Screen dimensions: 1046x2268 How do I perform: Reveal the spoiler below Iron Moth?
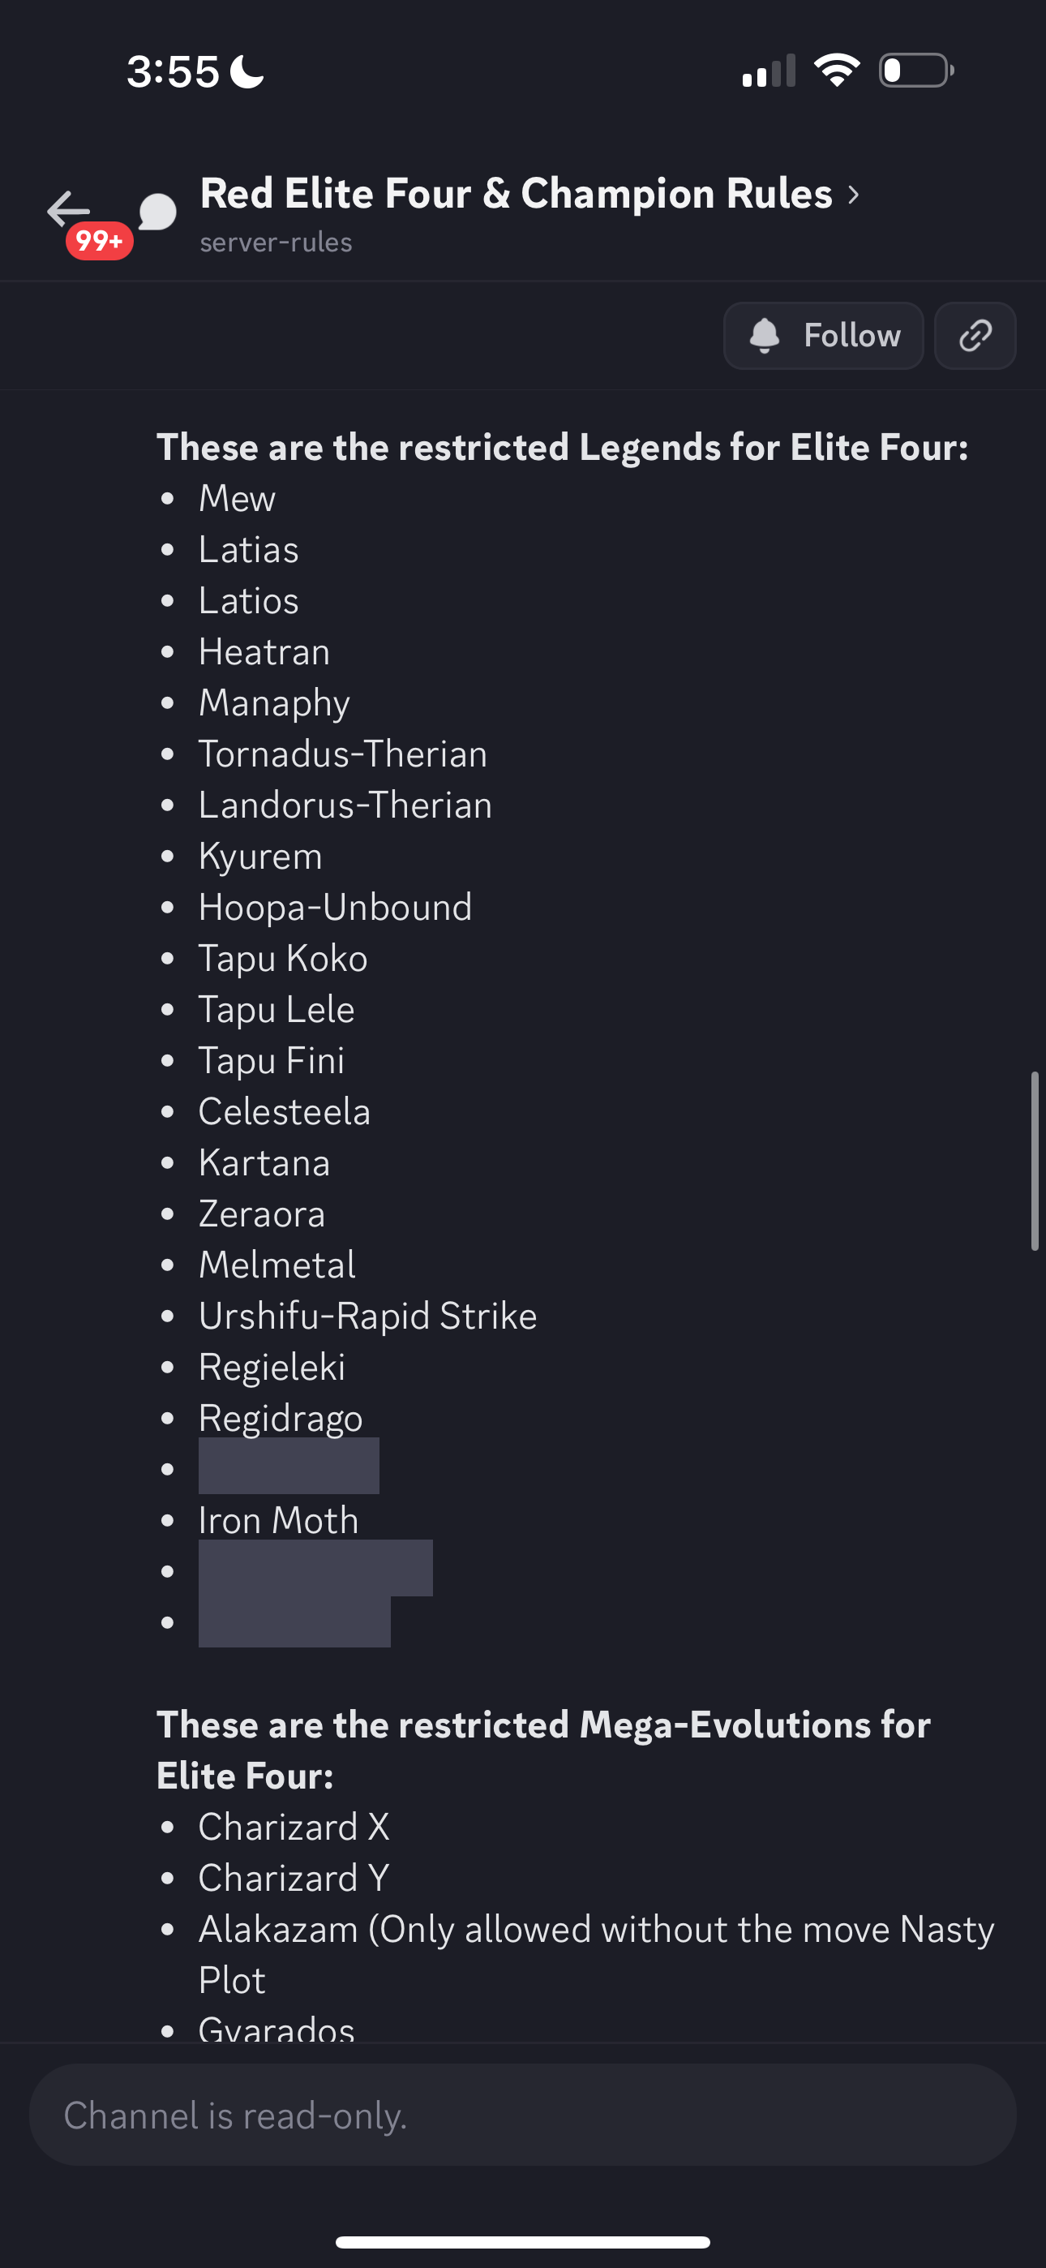coord(315,1568)
